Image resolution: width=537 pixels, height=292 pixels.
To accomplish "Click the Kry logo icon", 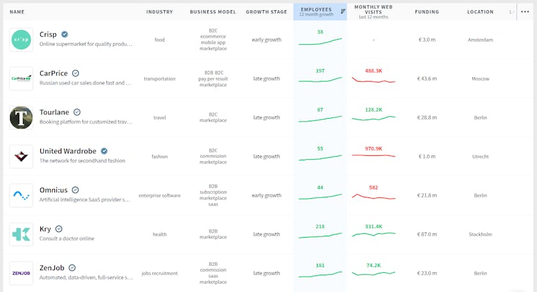I will coord(21,234).
